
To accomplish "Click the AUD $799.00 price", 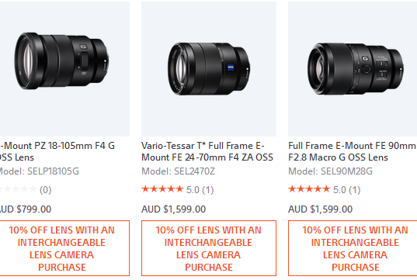I will click(26, 209).
